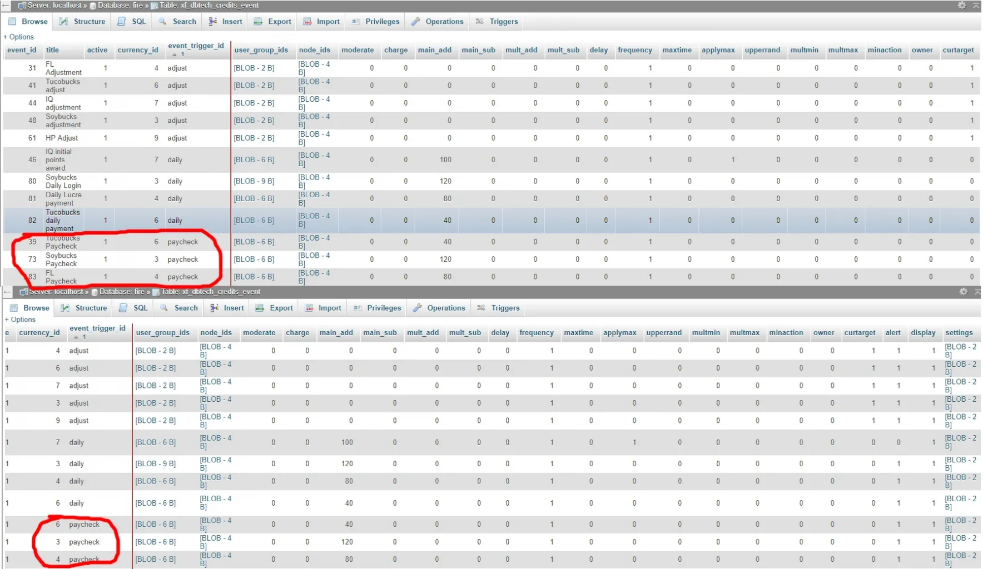This screenshot has height=569, width=983.
Task: Open Browse tab icon in top panel
Action: coord(12,22)
